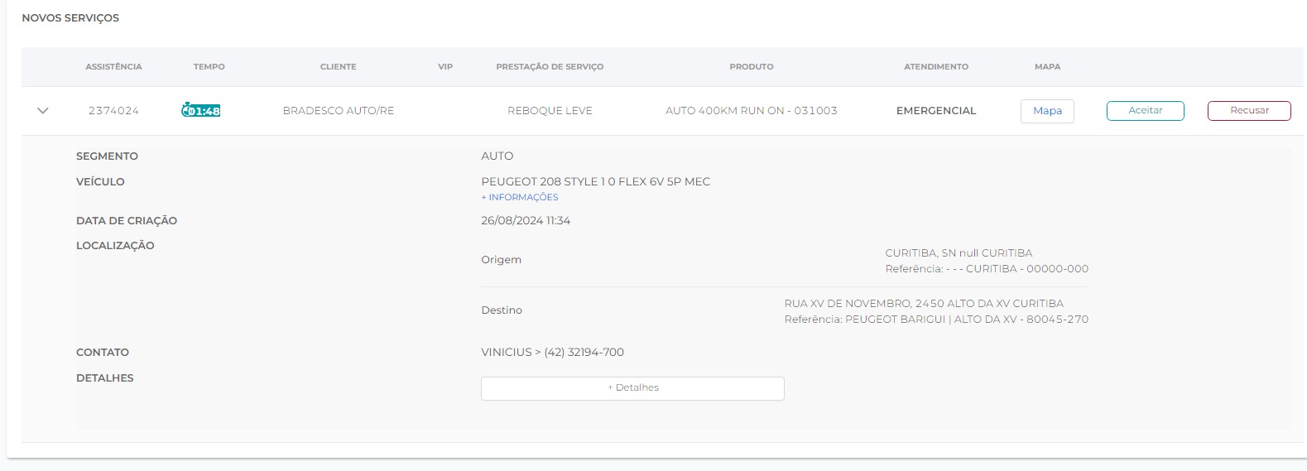Click the TEMPO column header

tap(209, 67)
